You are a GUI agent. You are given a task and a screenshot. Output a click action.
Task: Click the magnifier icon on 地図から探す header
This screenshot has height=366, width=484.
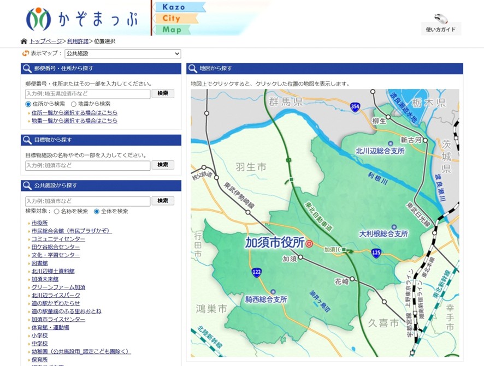(193, 68)
